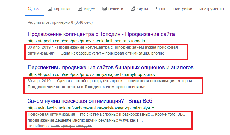Click the Картинки image icon
The height and width of the screenshot is (135, 230).
[x=50, y=9]
